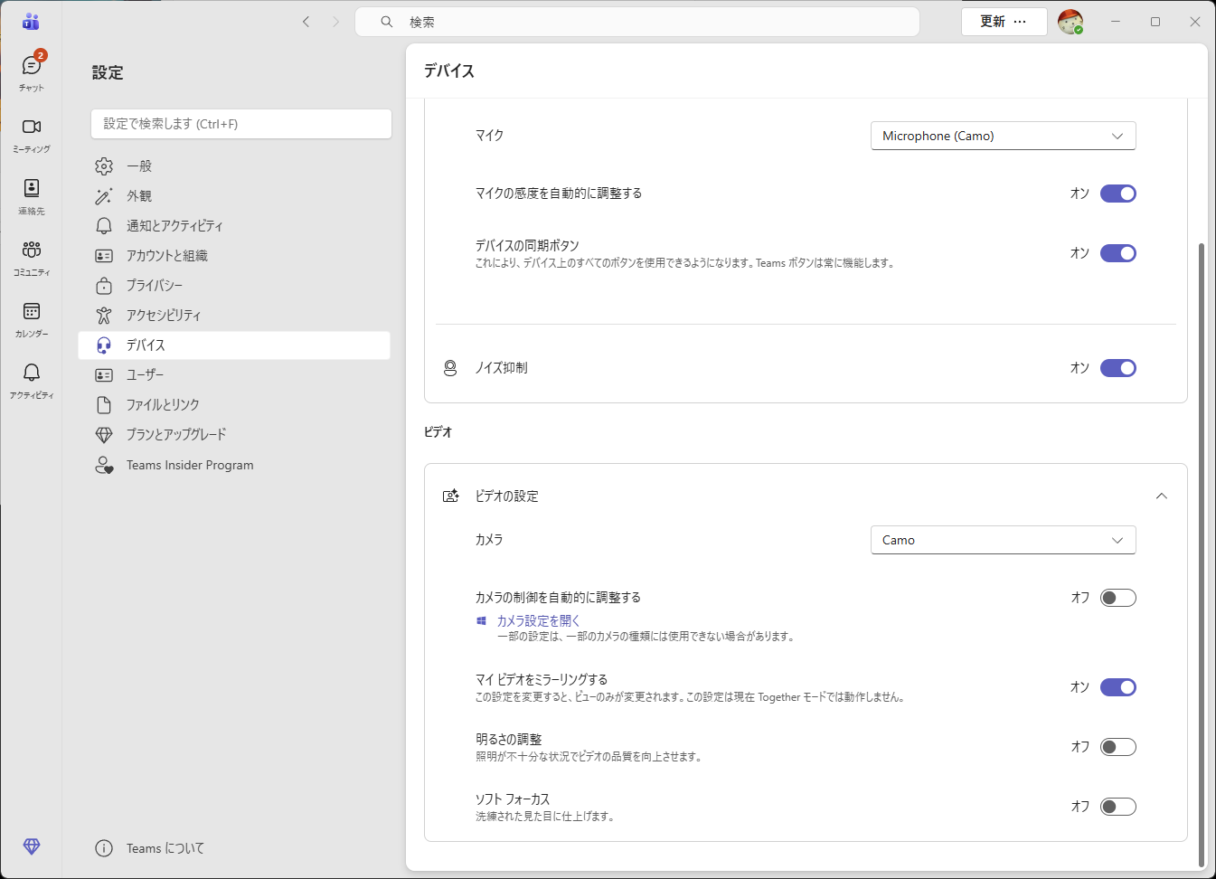Open カメラ設定を開く link
This screenshot has width=1216, height=879.
[x=538, y=620]
